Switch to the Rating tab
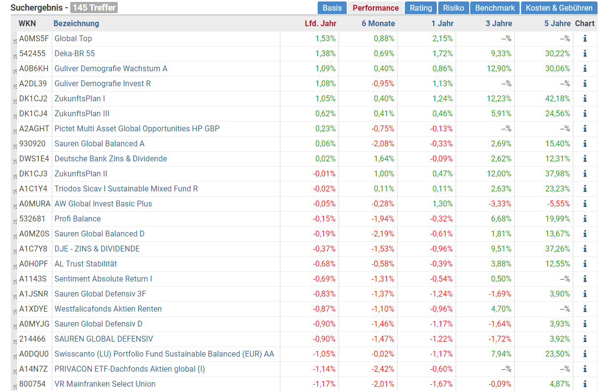This screenshot has height=391, width=599. point(421,8)
